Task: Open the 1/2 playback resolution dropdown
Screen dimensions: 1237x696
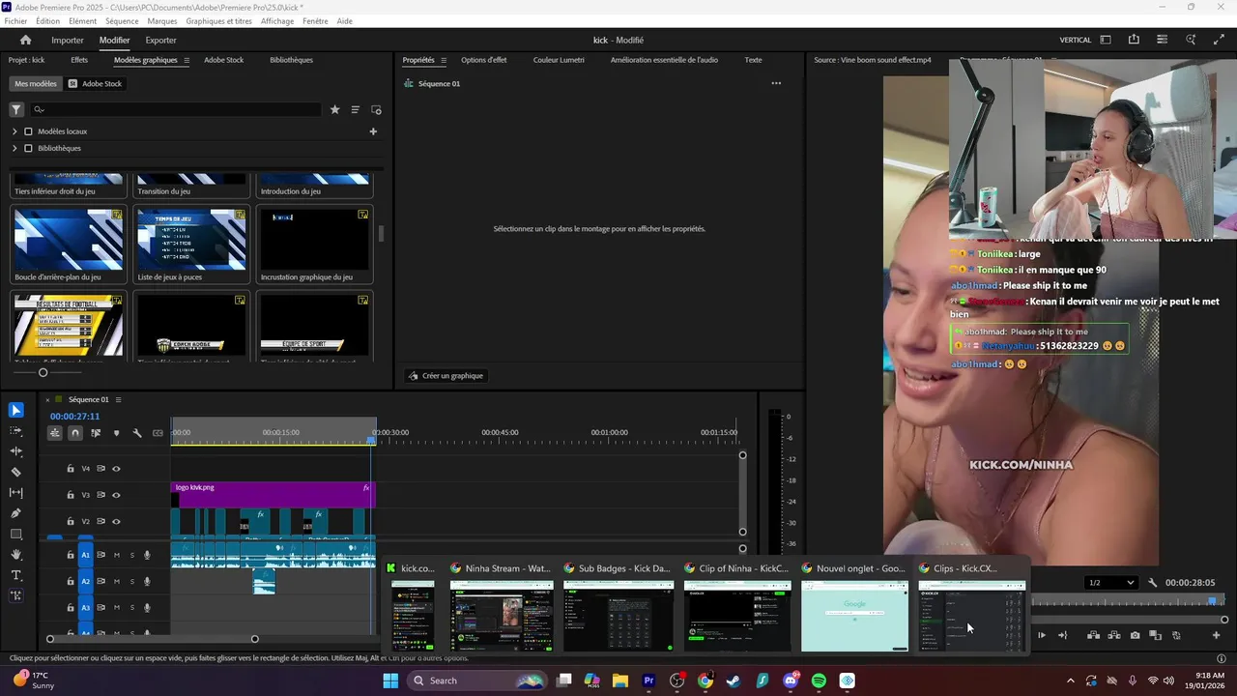Action: tap(1110, 583)
